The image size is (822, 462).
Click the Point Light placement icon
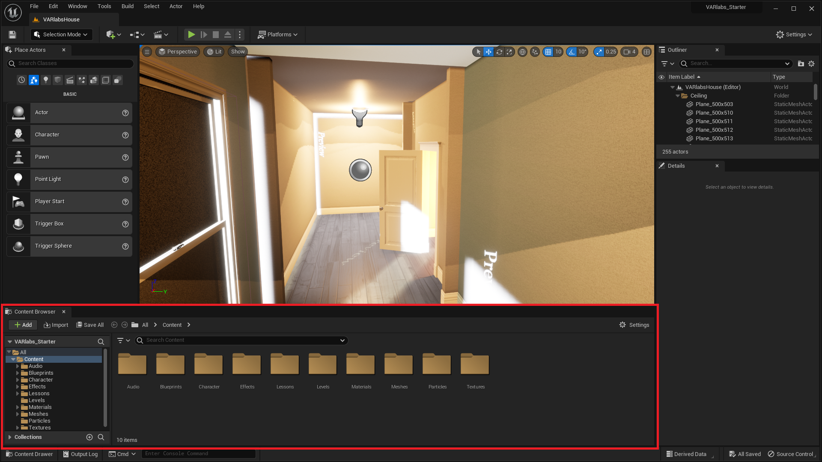(x=19, y=179)
